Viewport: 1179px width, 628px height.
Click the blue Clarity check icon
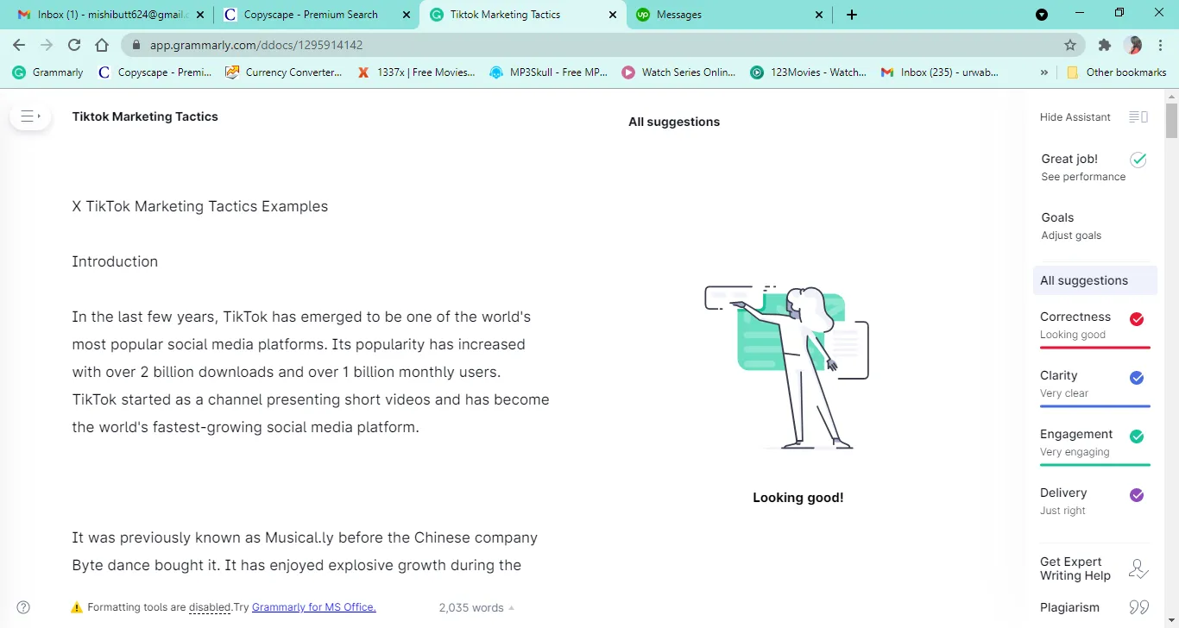click(x=1137, y=378)
